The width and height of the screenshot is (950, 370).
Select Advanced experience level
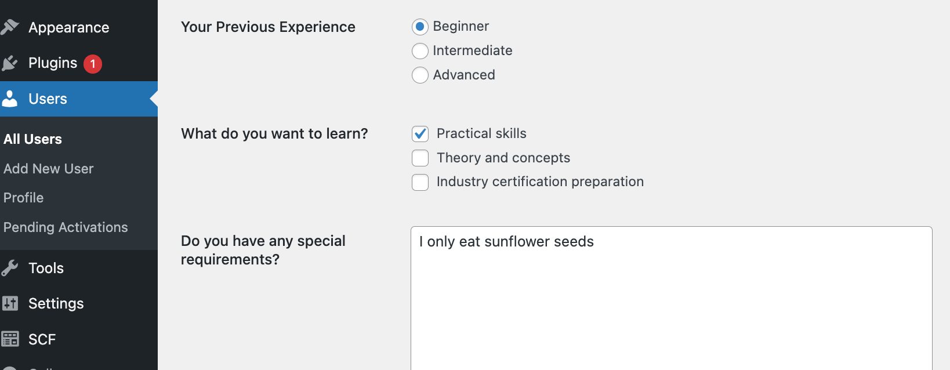pyautogui.click(x=420, y=75)
